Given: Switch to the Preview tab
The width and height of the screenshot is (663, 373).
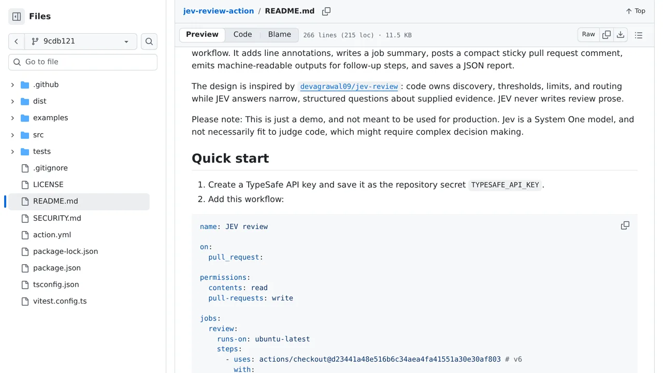Looking at the screenshot, I should pos(202,35).
